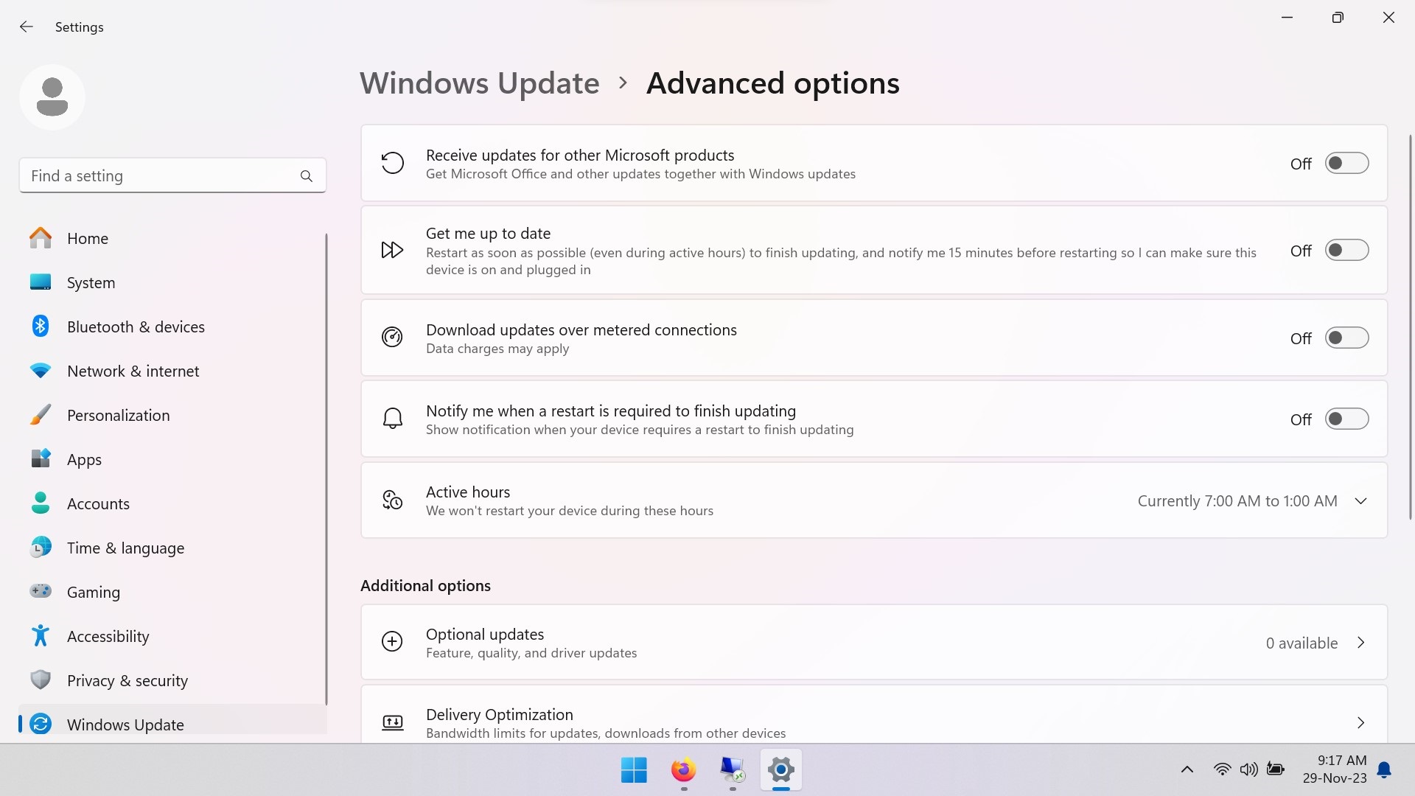The height and width of the screenshot is (796, 1415).
Task: Click the Accounts person icon
Action: 41,503
